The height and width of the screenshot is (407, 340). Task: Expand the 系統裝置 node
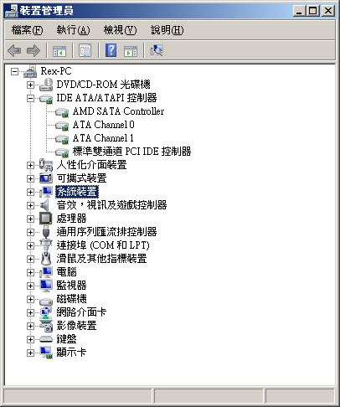click(30, 192)
